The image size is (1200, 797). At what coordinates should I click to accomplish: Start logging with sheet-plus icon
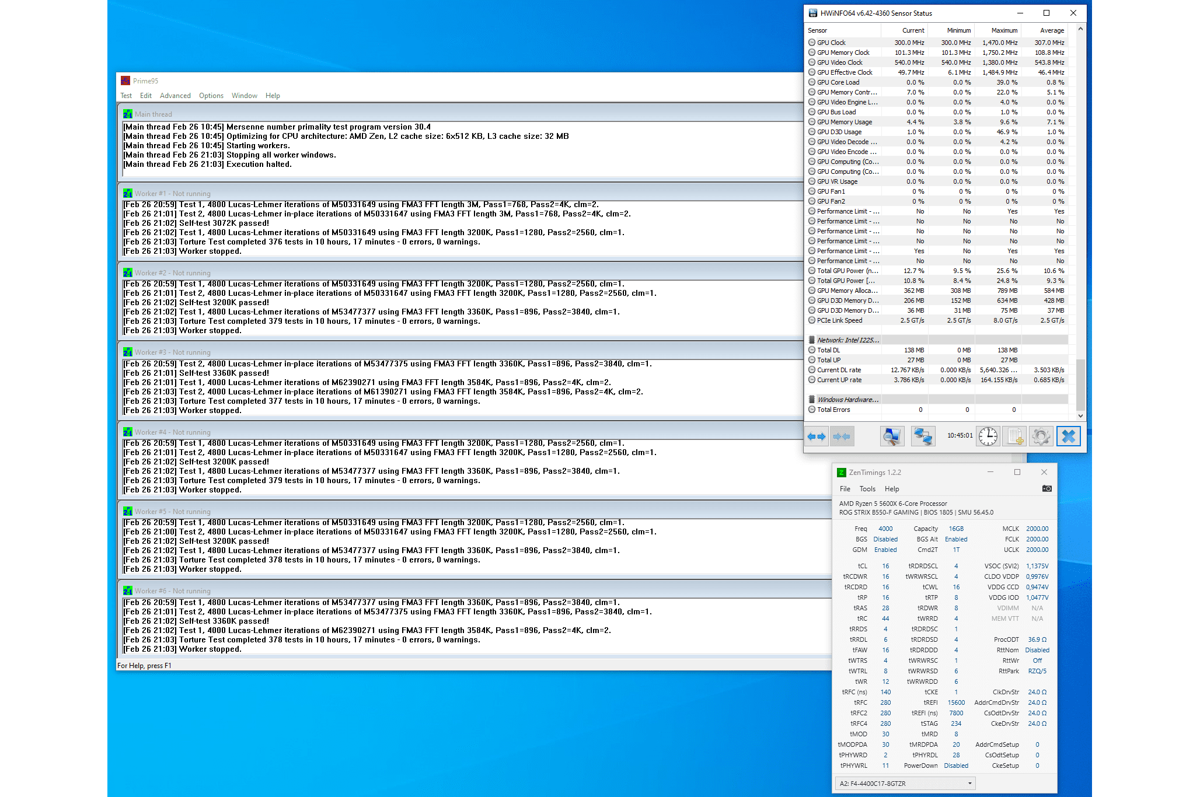[x=1015, y=436]
